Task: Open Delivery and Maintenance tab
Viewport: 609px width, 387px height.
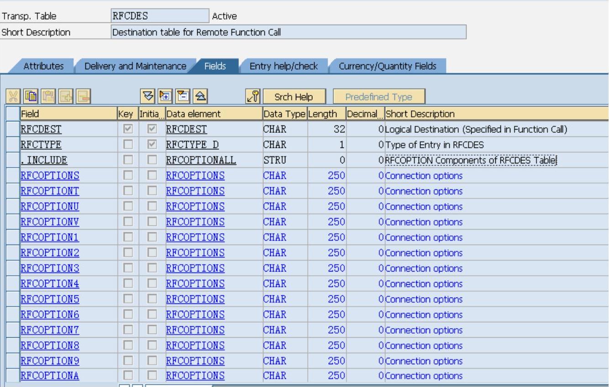Action: click(x=136, y=66)
